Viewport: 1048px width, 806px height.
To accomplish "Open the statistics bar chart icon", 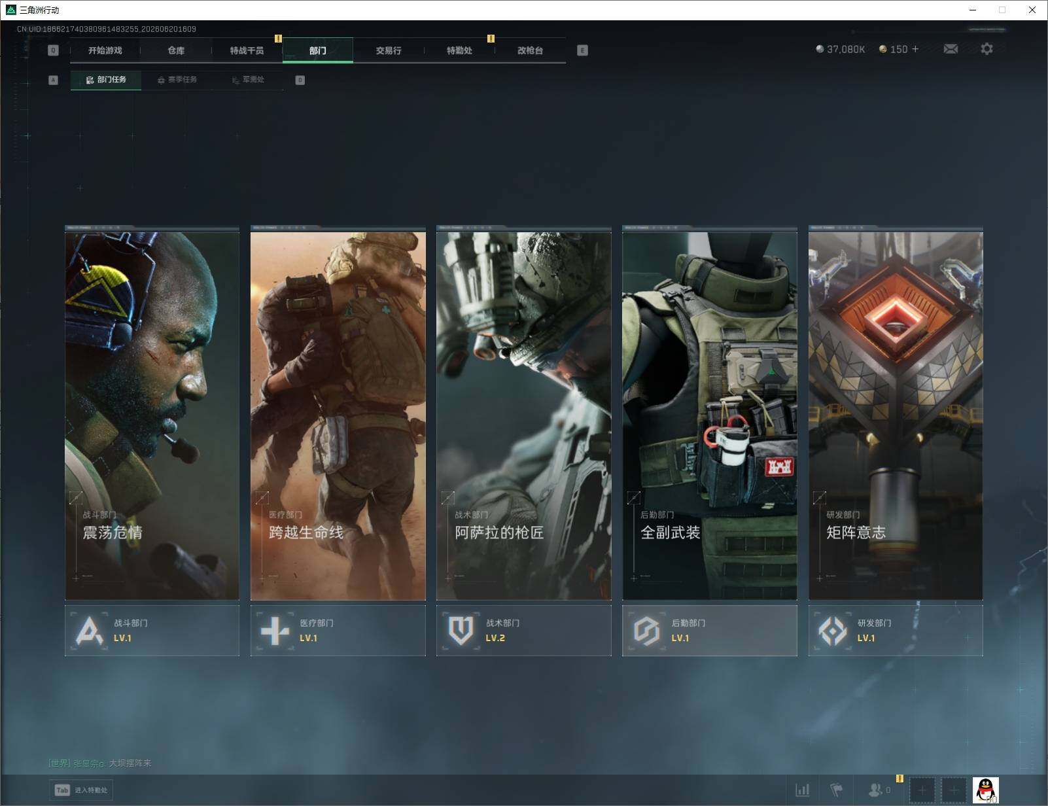I will [802, 790].
